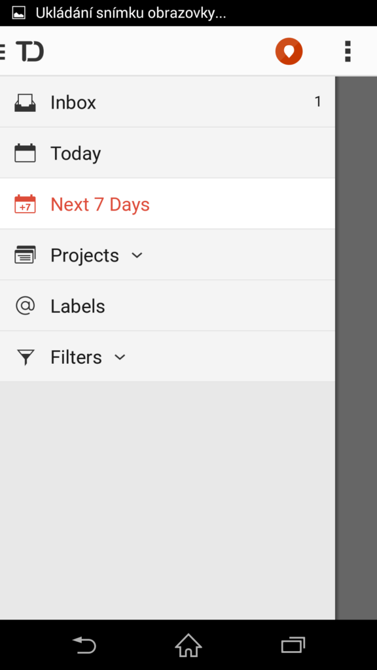
Task: Tap the orange karma badge icon
Action: coord(289,51)
